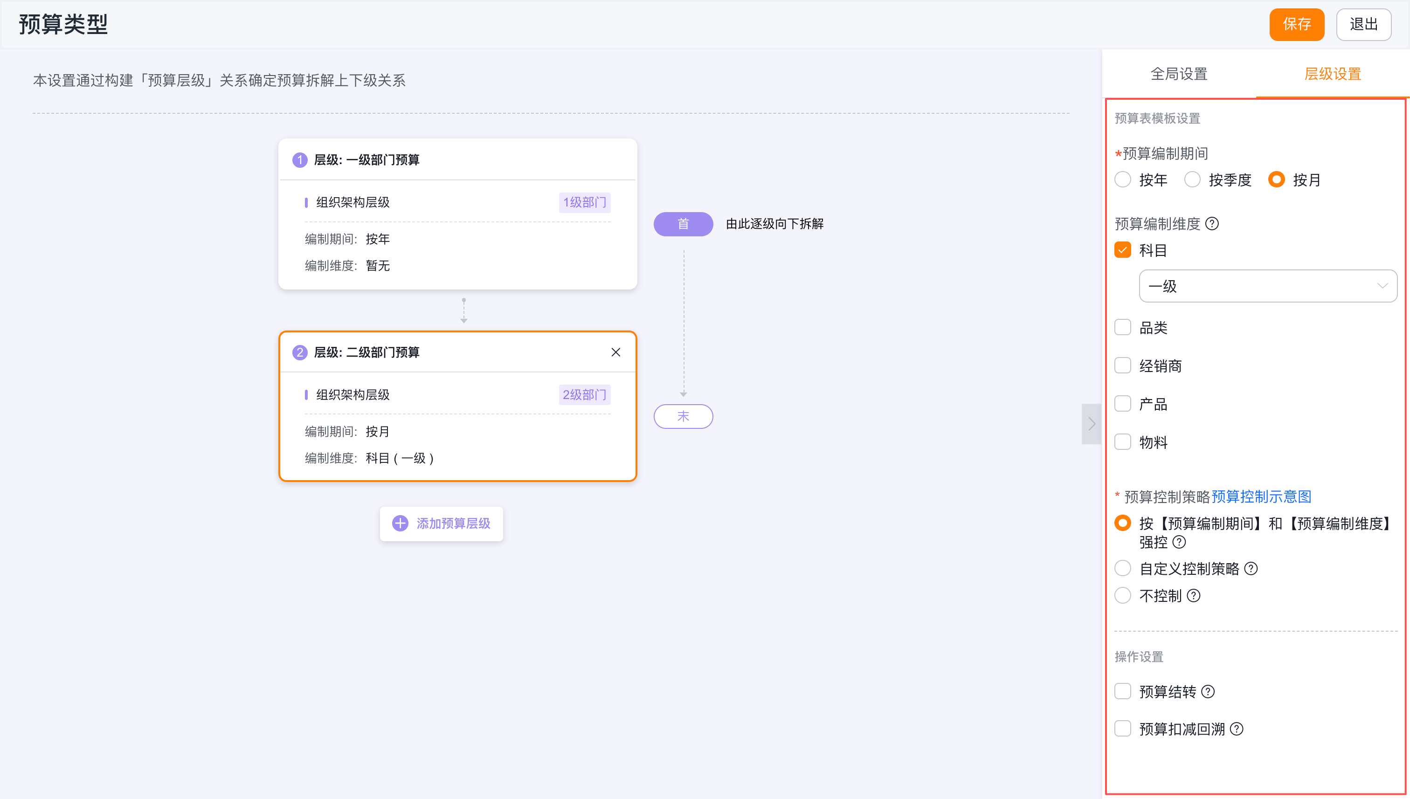Click the 退出 exit button
Viewport: 1410px width, 799px height.
1363,24
